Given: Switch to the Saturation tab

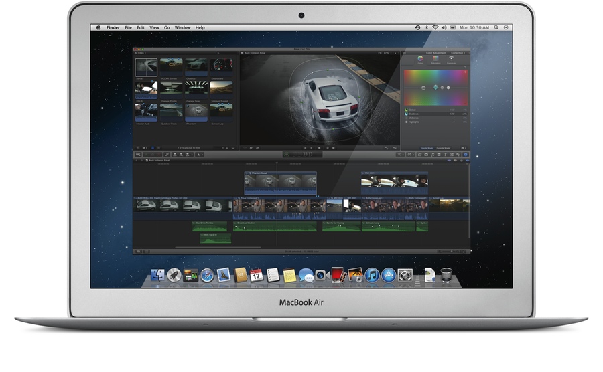Looking at the screenshot, I should click(x=435, y=60).
